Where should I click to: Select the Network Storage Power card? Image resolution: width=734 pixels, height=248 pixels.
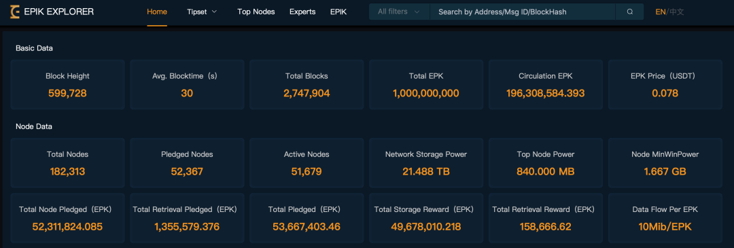(x=426, y=163)
